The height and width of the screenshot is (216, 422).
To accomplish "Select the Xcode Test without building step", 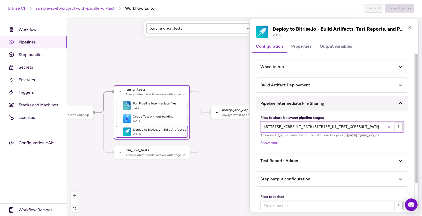I will pos(152,119).
